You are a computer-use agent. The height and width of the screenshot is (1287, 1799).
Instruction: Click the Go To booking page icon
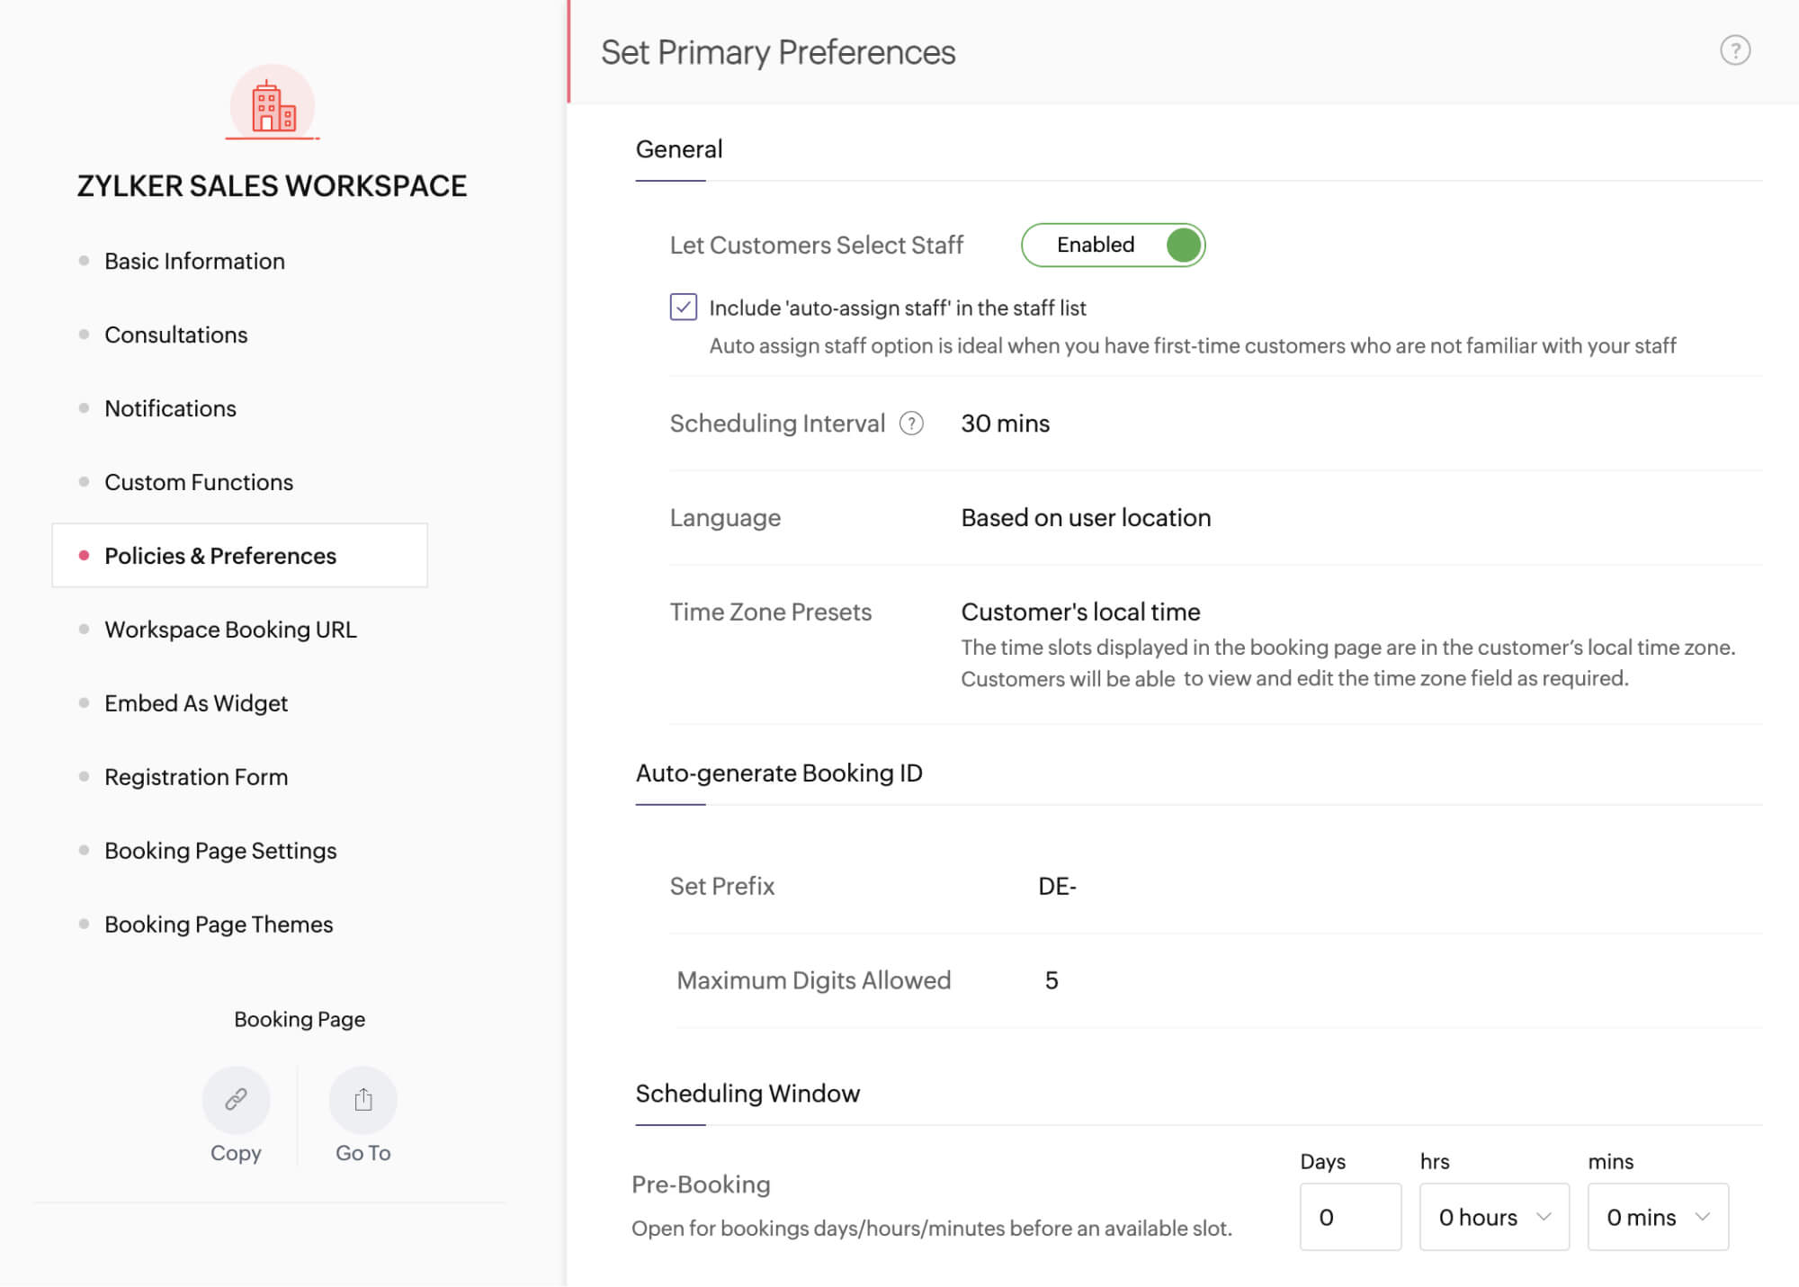(362, 1099)
